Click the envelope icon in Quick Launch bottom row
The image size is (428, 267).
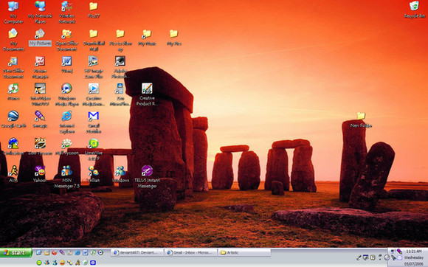pos(93,263)
